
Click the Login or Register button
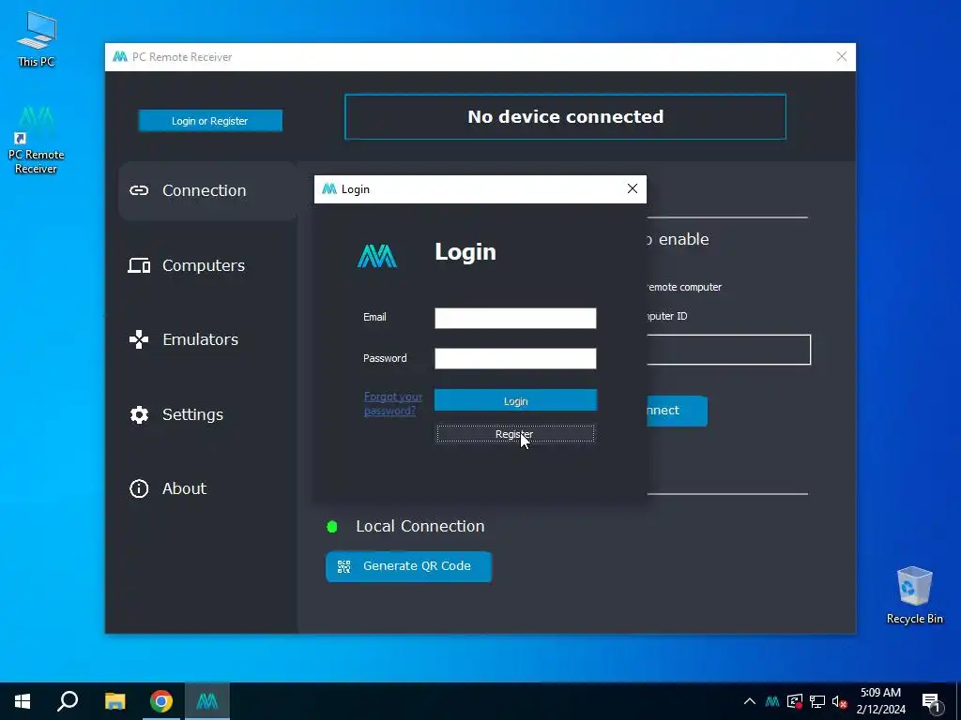point(210,121)
